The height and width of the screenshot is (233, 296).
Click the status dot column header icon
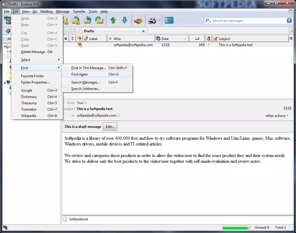[x=66, y=39]
